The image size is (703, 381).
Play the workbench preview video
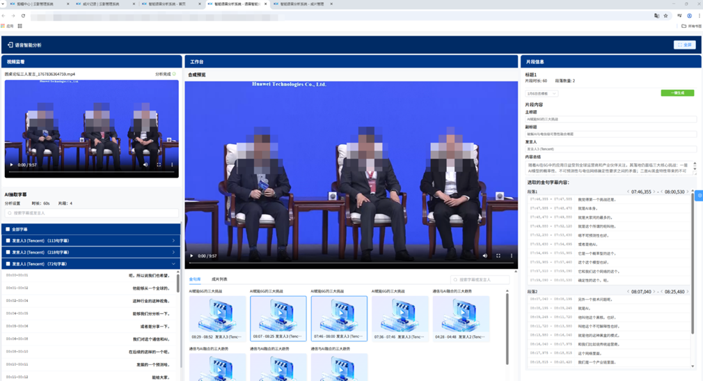click(192, 256)
